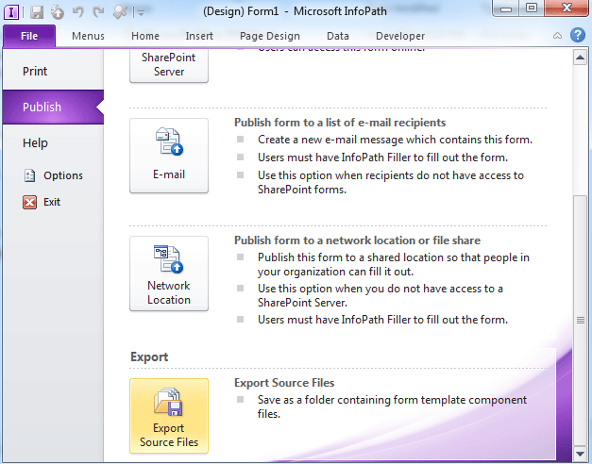The image size is (592, 464).
Task: Click 'Create a new e-mail message which contains this form.'
Action: (395, 140)
